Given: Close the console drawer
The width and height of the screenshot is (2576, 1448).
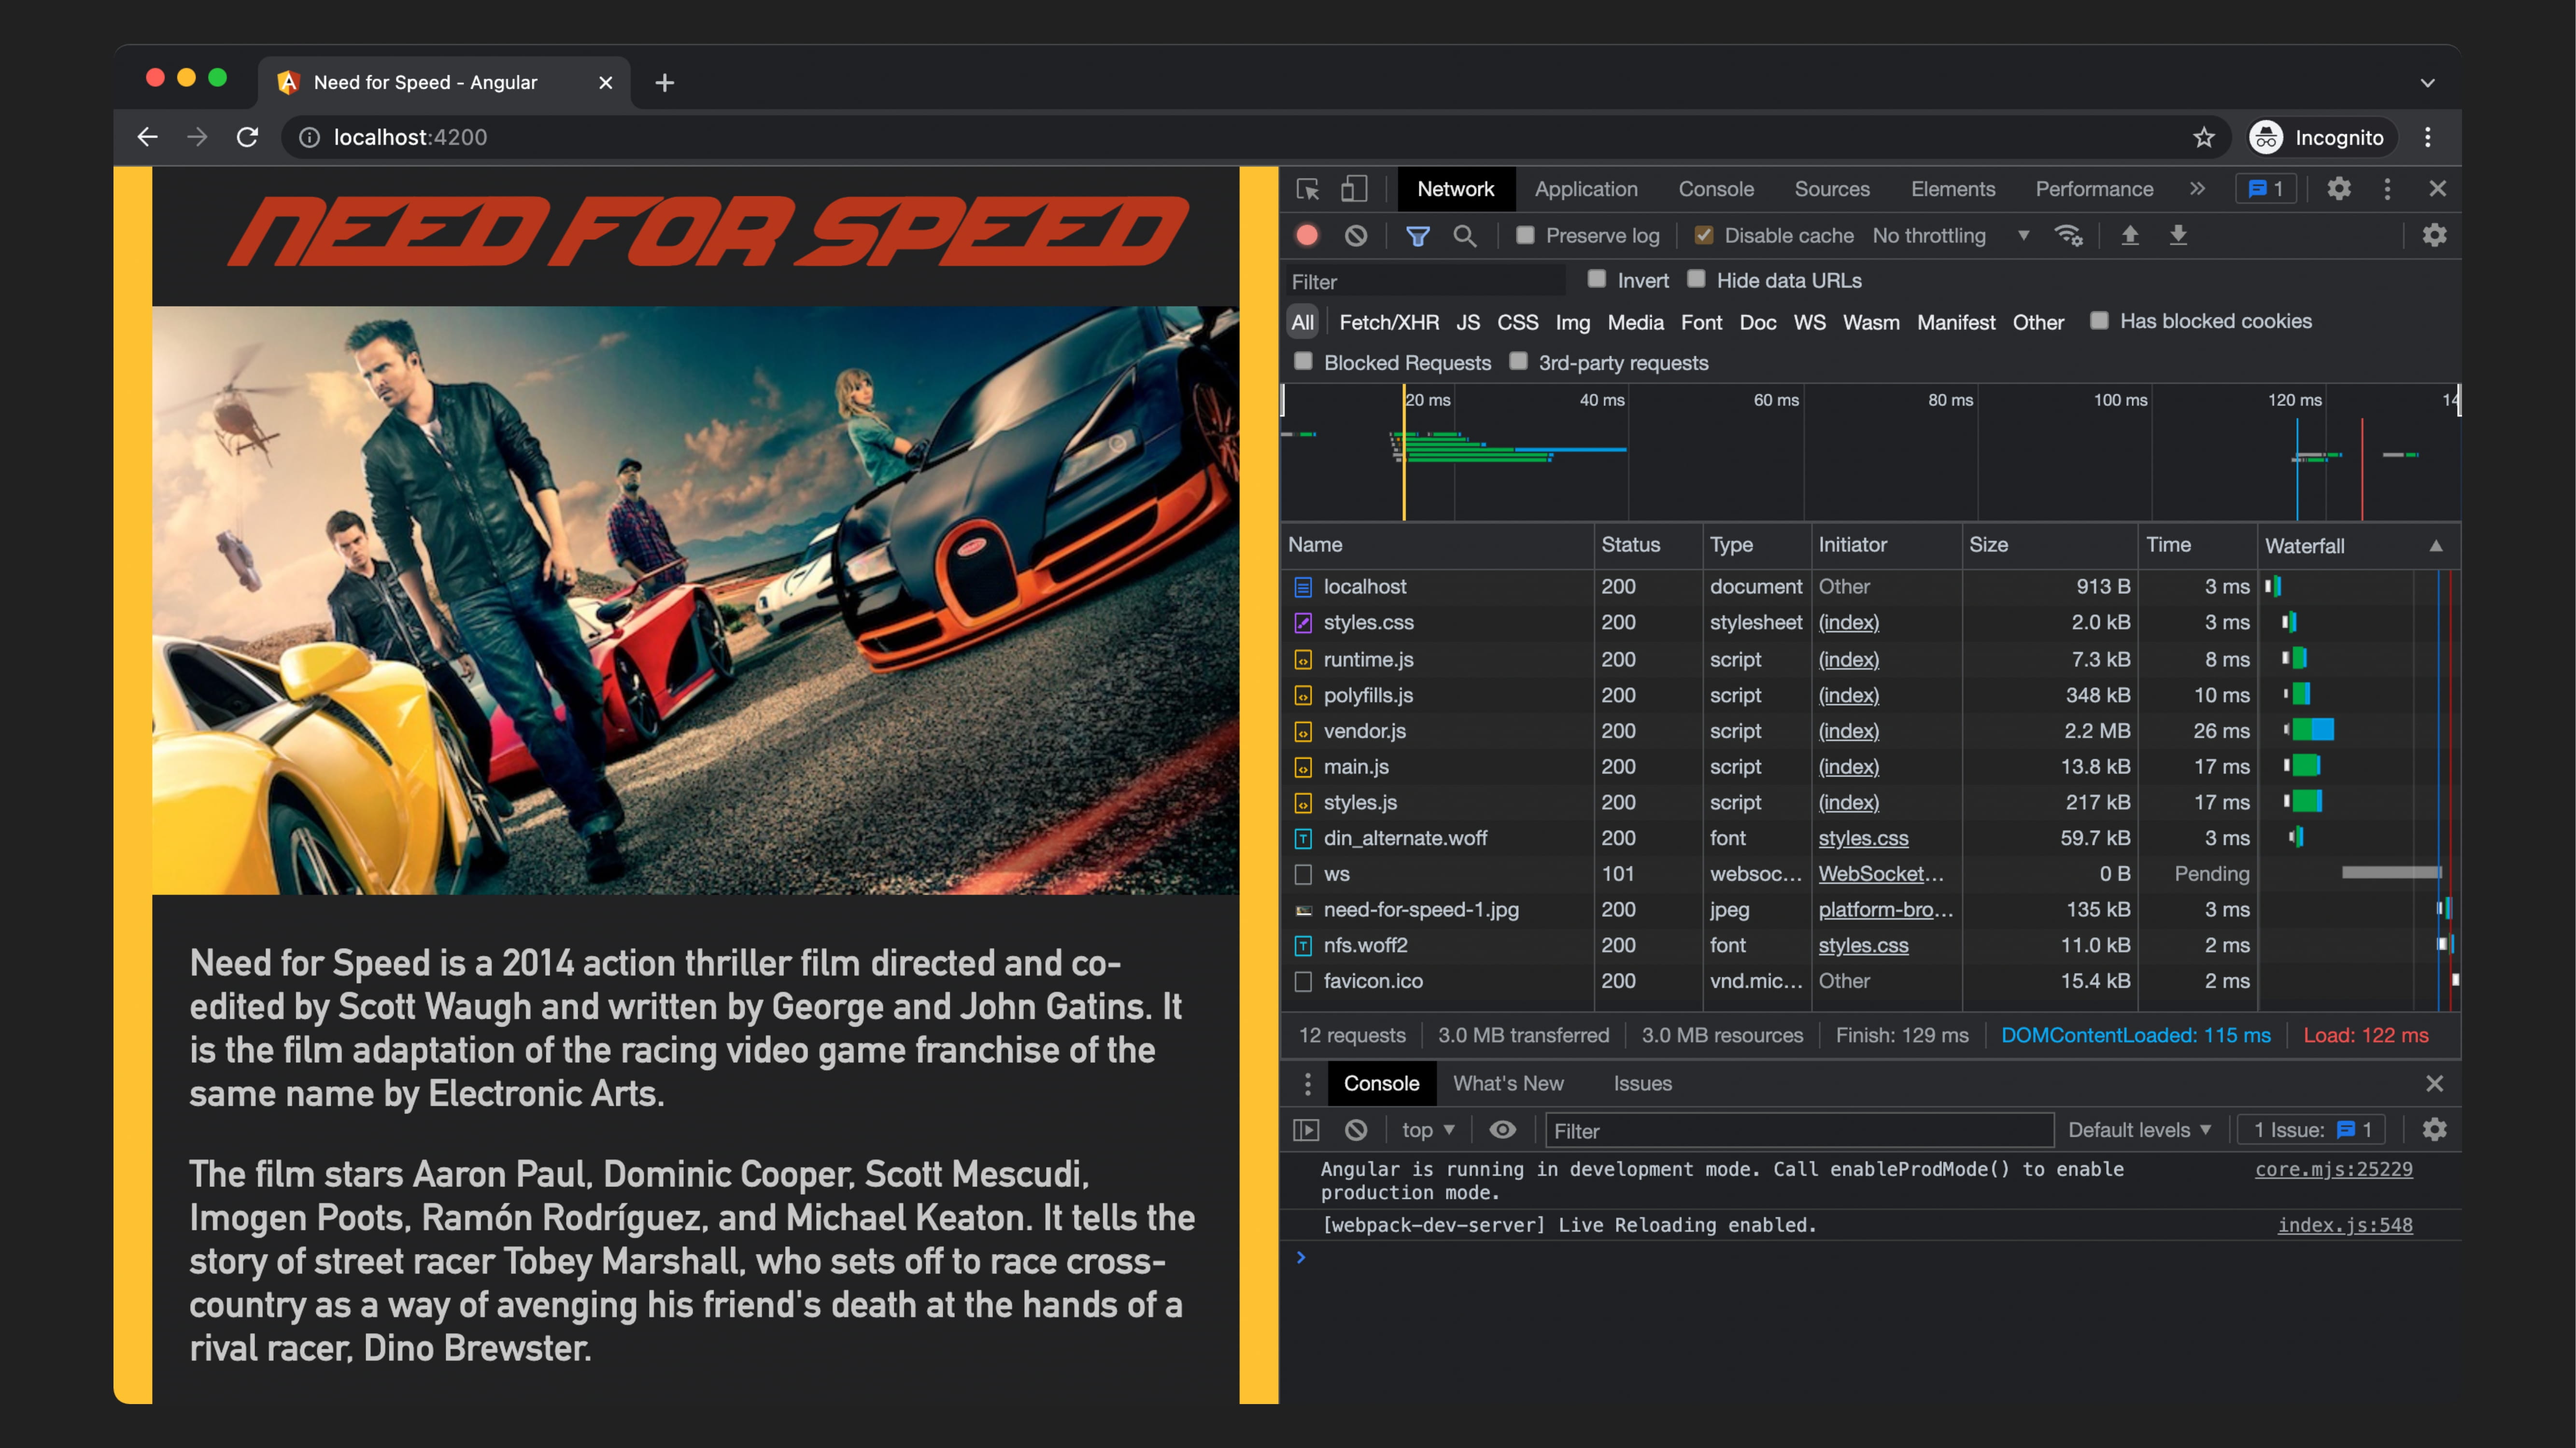Looking at the screenshot, I should [x=2435, y=1084].
